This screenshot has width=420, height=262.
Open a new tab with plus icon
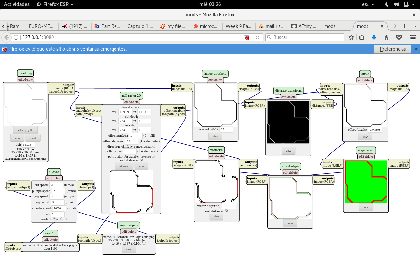405,26
